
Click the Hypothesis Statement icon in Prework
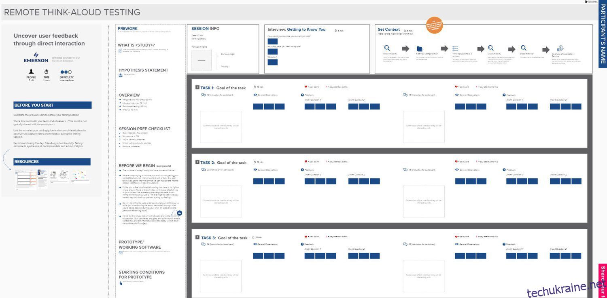click(121, 75)
